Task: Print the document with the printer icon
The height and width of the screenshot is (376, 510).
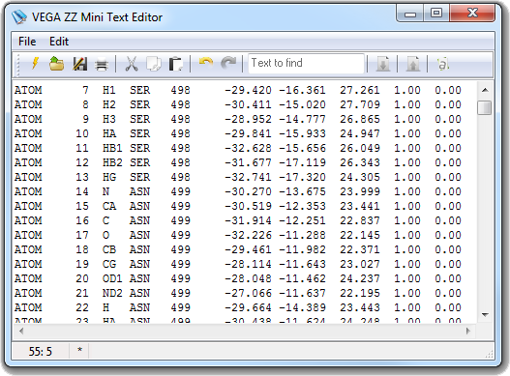Action: 102,64
